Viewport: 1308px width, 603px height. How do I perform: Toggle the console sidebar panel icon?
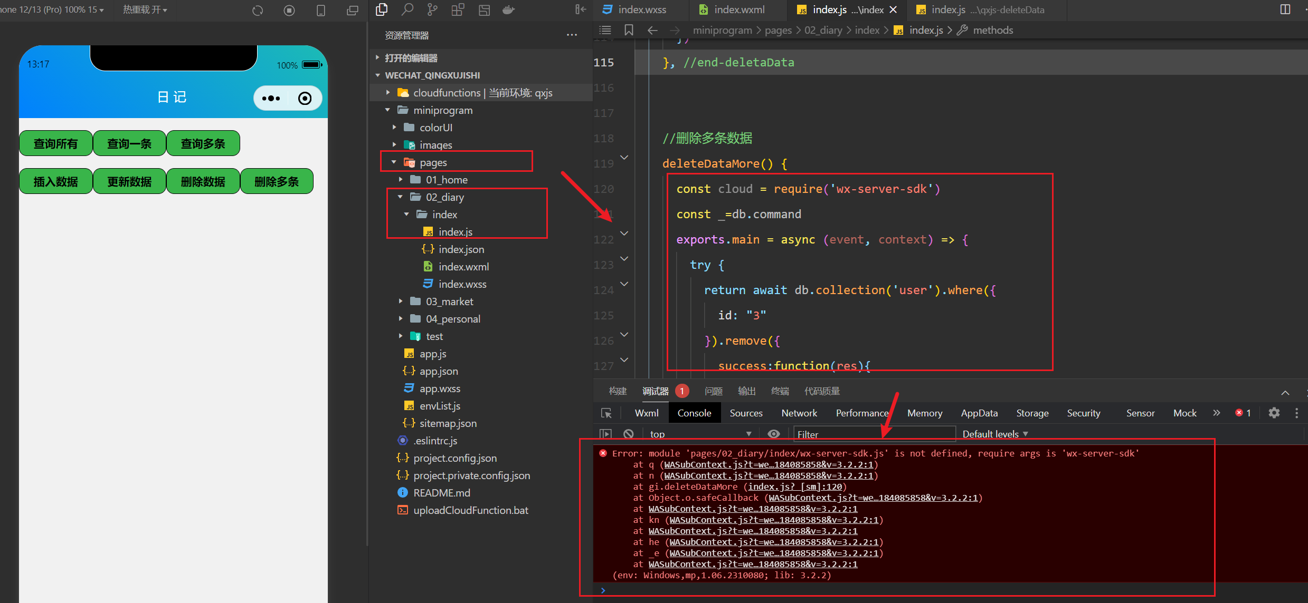click(x=605, y=434)
